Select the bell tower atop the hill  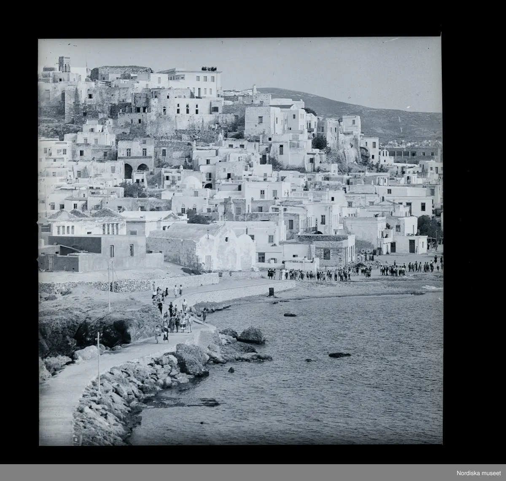coord(64,64)
